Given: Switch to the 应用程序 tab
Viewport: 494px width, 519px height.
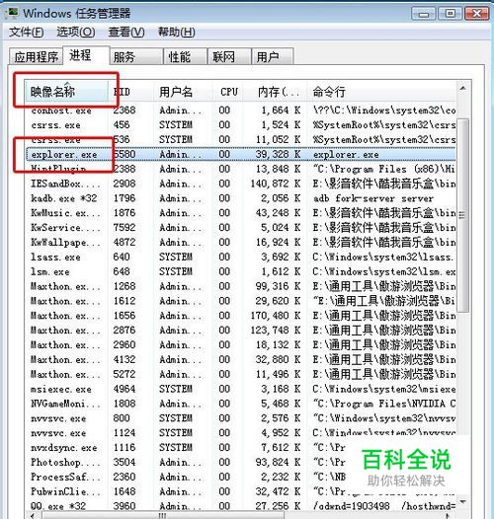Looking at the screenshot, I should [37, 56].
